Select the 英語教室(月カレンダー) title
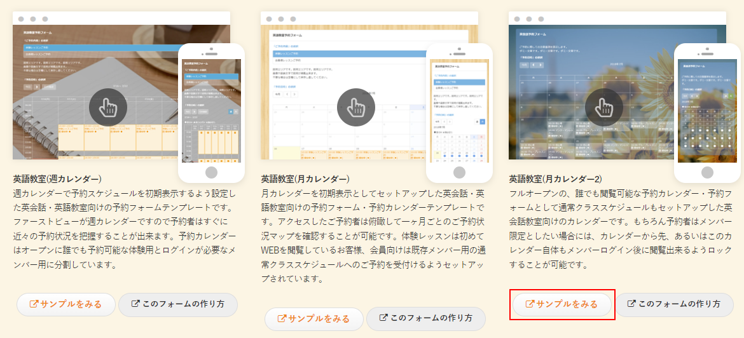744x338 pixels. pos(305,179)
